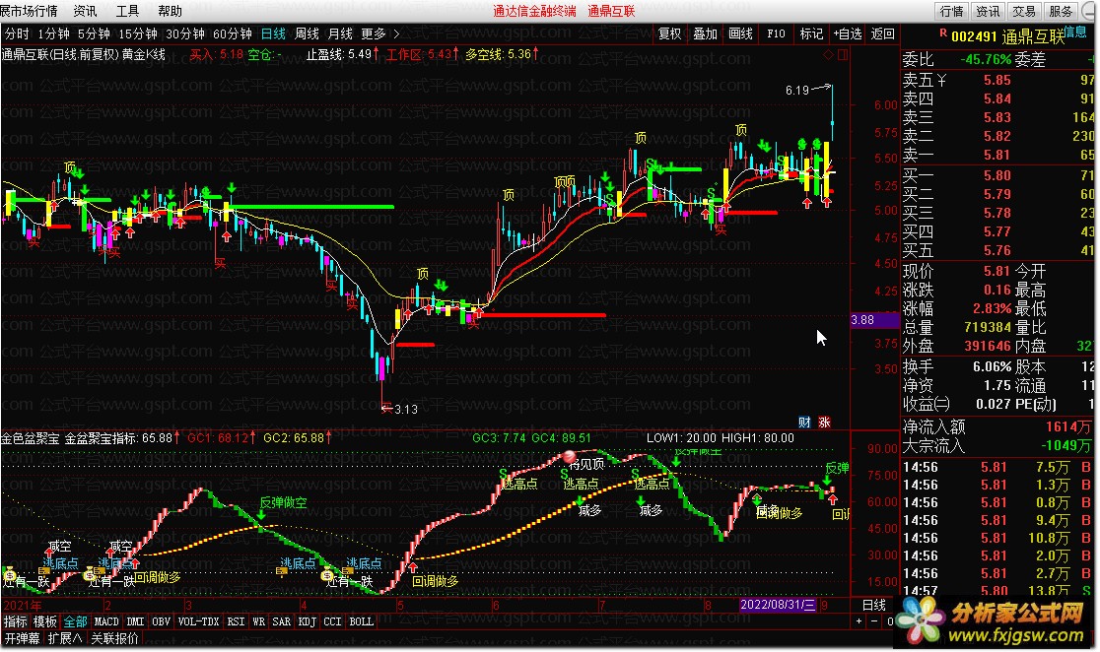Expand the 扩展 panel
The image size is (1100, 652).
click(64, 638)
